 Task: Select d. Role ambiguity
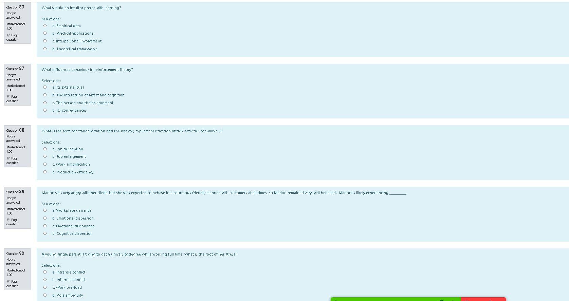(x=45, y=295)
